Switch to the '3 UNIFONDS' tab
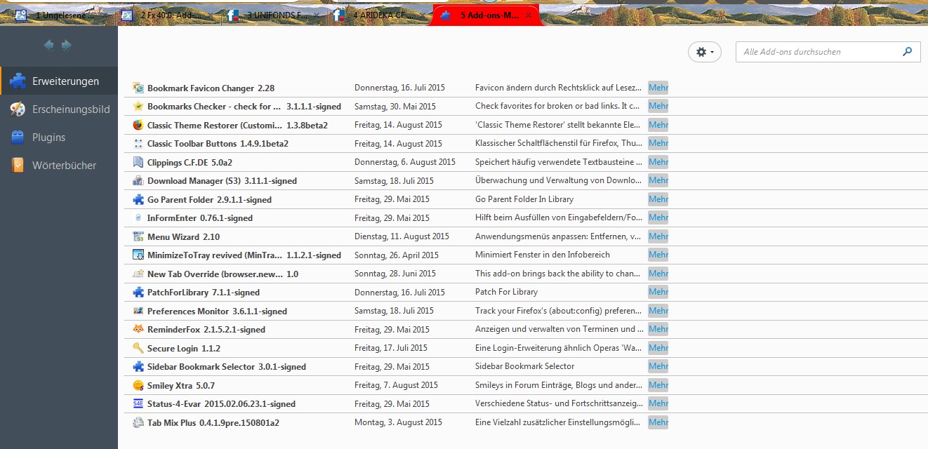 [274, 15]
